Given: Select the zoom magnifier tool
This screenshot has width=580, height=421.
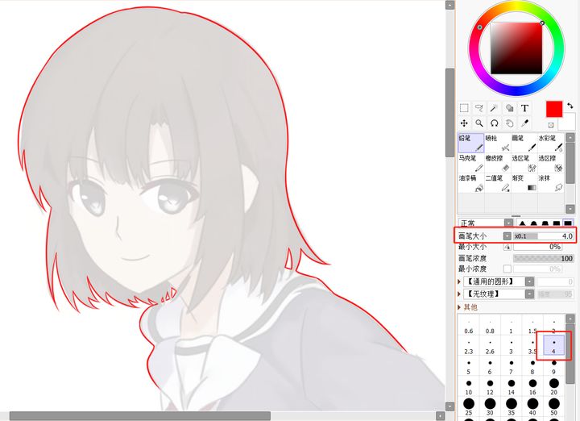Looking at the screenshot, I should click(x=479, y=123).
